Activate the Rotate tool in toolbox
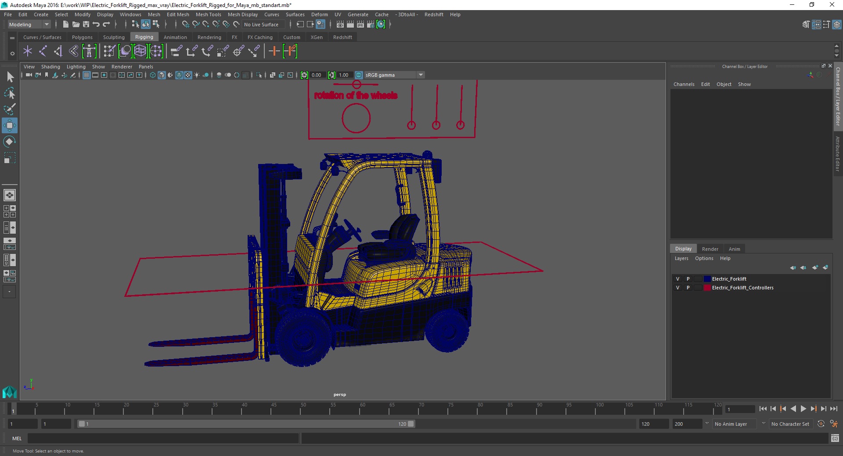 tap(10, 142)
